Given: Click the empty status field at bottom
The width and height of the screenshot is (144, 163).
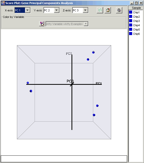Looking at the screenshot, I should click(64, 159).
